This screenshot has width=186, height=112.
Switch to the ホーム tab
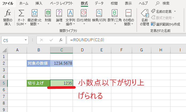(24, 3)
